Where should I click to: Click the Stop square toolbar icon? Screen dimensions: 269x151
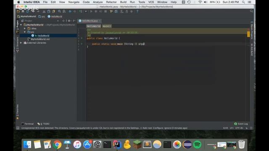(105, 11)
